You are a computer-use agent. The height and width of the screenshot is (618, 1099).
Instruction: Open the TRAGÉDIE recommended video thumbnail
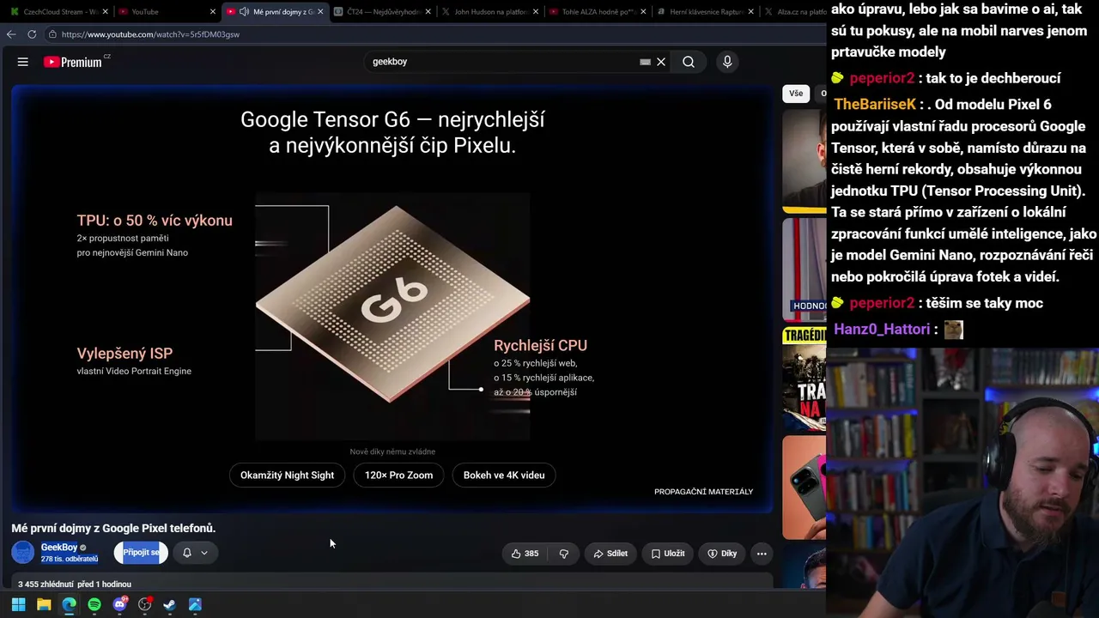click(804, 379)
